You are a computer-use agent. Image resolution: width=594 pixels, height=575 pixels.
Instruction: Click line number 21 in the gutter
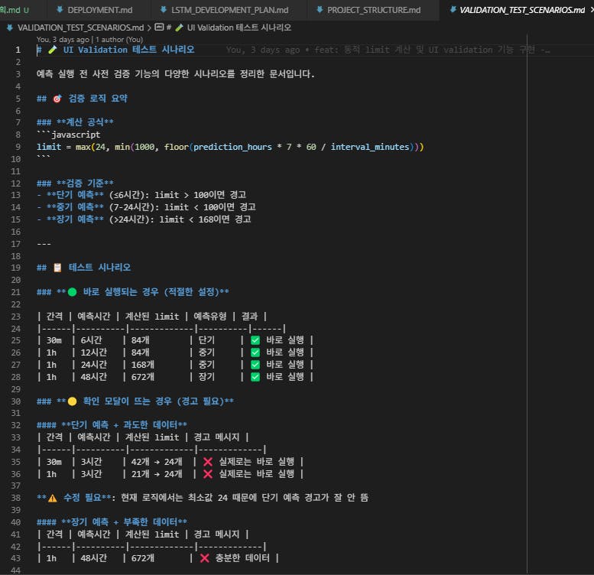(15, 292)
